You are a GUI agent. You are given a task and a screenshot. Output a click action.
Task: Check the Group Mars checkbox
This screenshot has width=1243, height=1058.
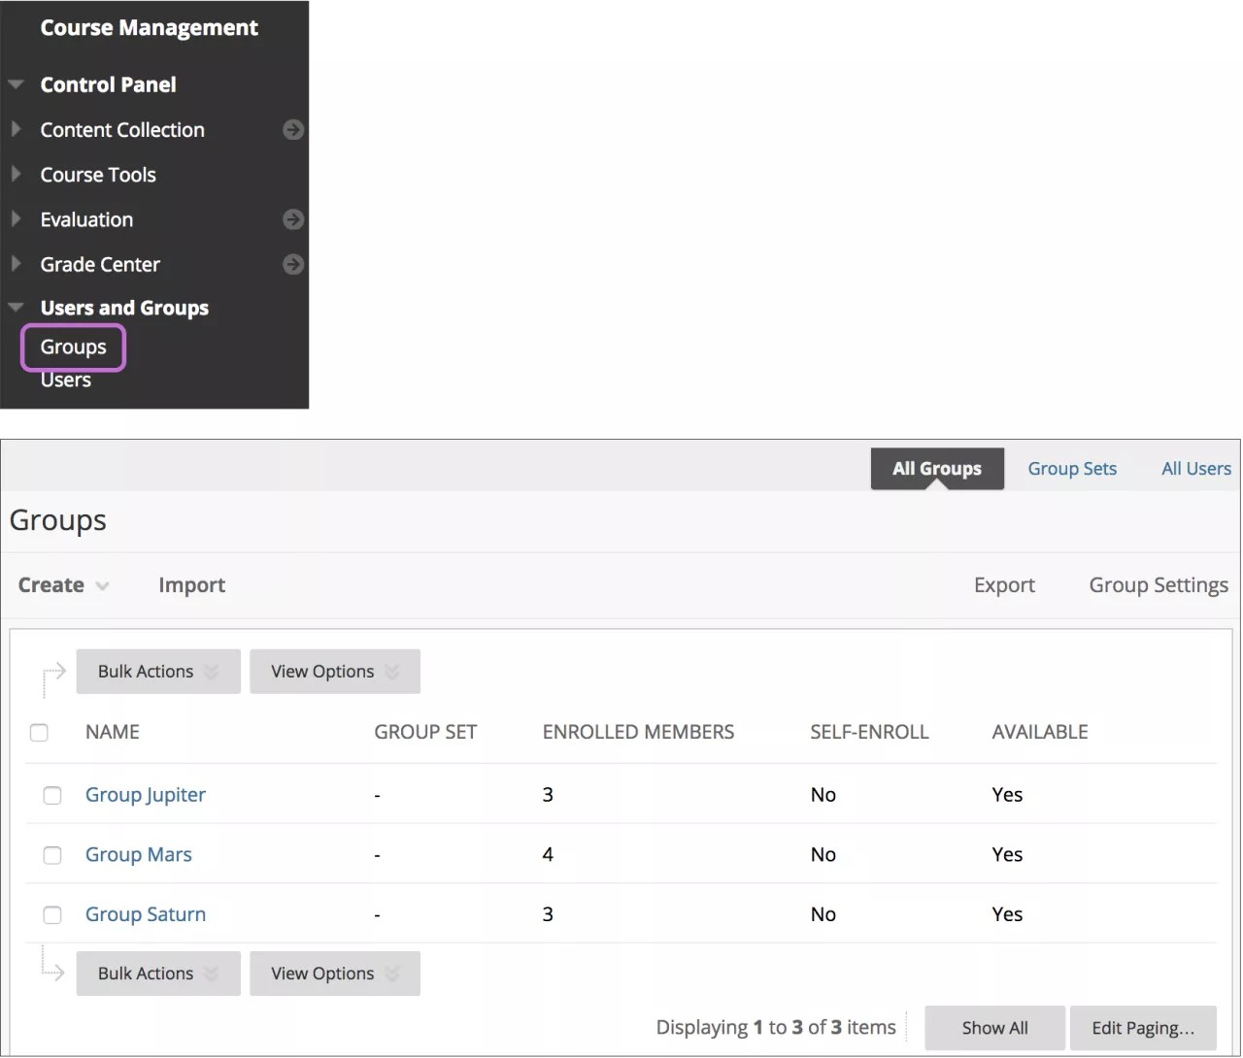click(x=52, y=855)
